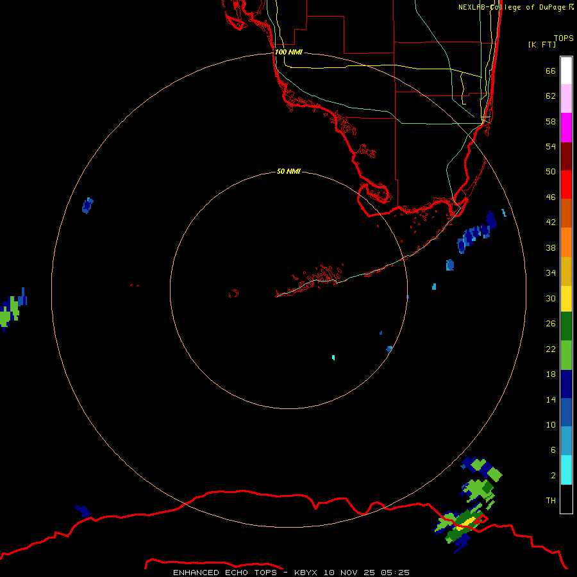Click the ENHANCED ECHO TOPS caption text
This screenshot has width=577, height=577.
pyautogui.click(x=225, y=573)
